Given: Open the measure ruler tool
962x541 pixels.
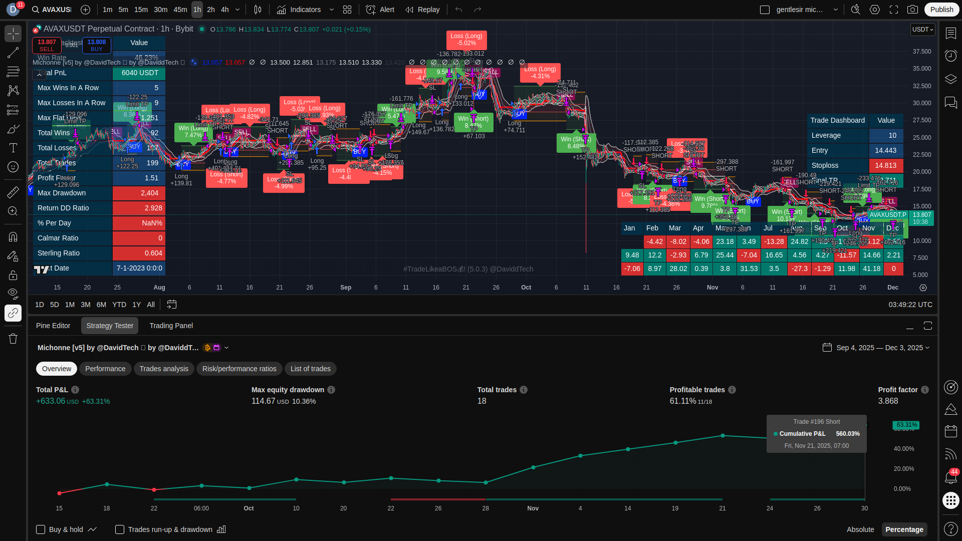Looking at the screenshot, I should pyautogui.click(x=13, y=192).
